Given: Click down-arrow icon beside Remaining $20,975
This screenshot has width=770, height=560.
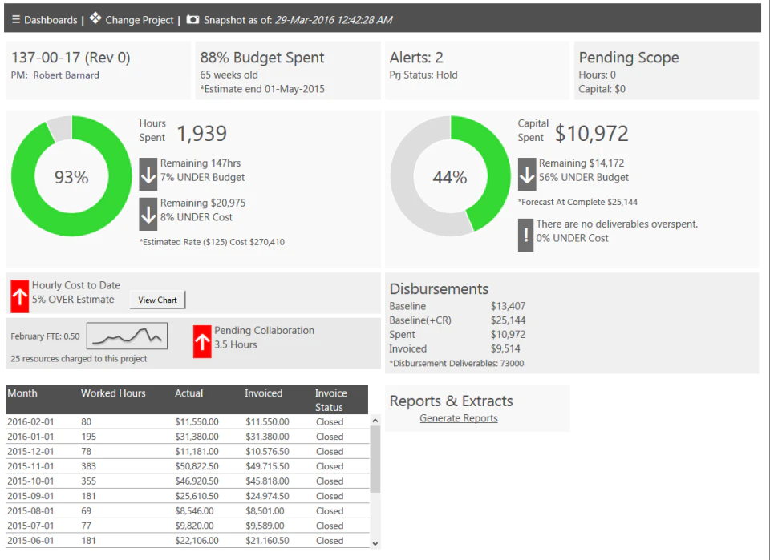Looking at the screenshot, I should pos(148,214).
